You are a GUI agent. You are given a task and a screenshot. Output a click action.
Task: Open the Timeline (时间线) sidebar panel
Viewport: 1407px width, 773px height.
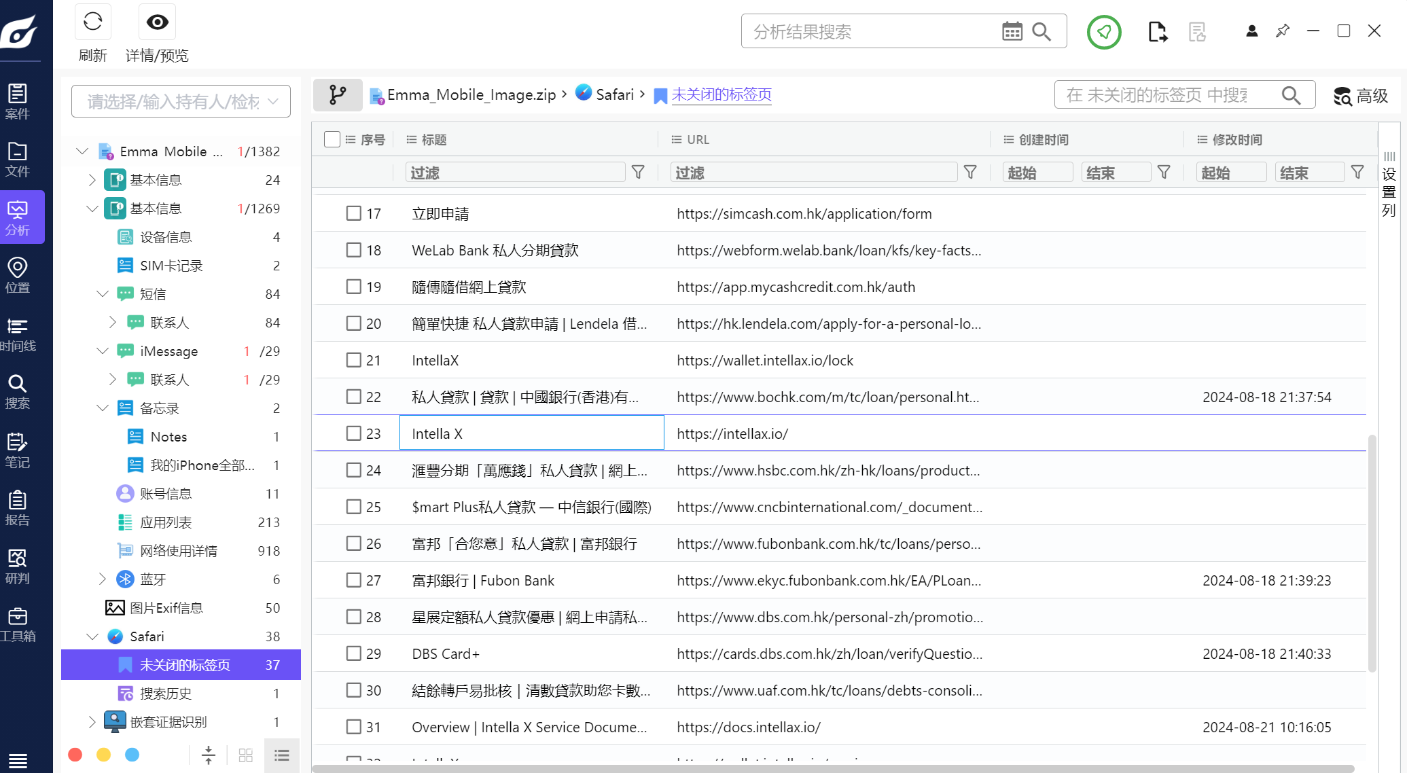tap(18, 334)
